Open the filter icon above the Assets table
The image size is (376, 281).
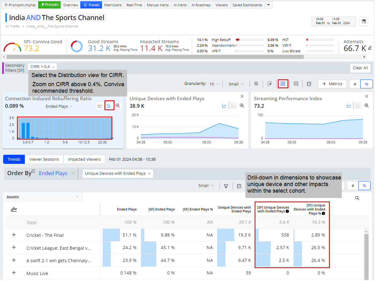226,186
